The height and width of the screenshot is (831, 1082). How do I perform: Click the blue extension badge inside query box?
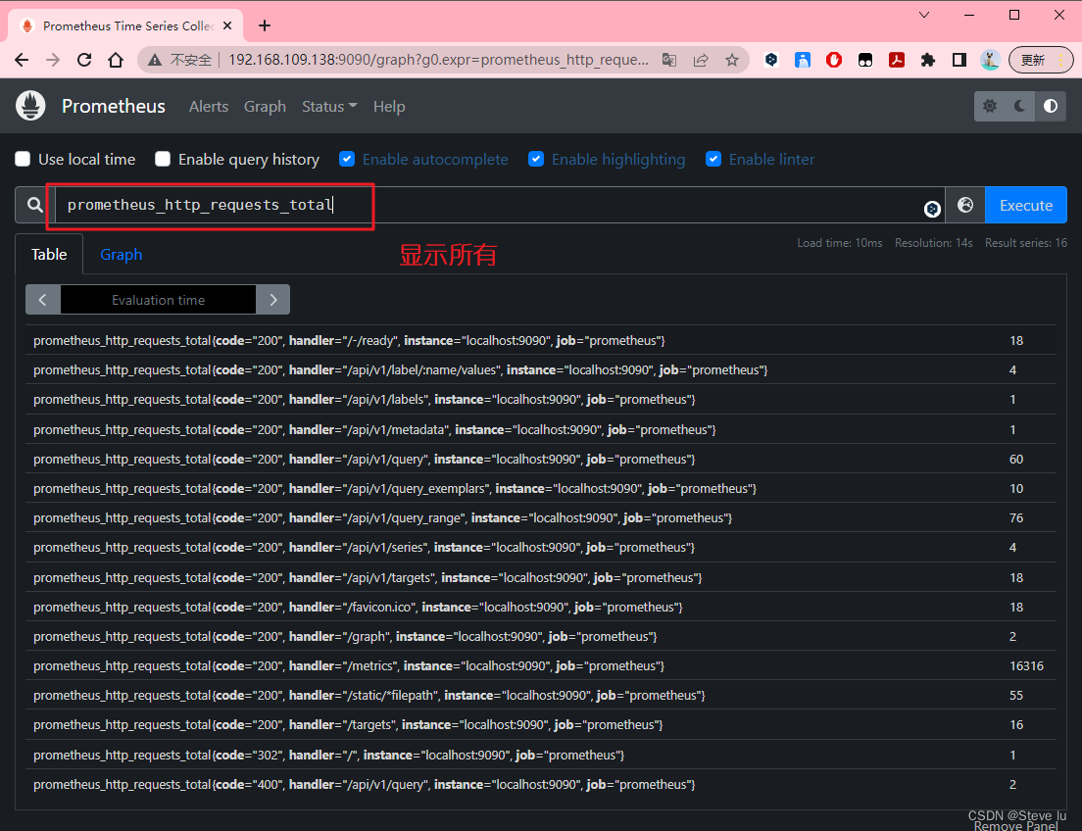pos(932,209)
